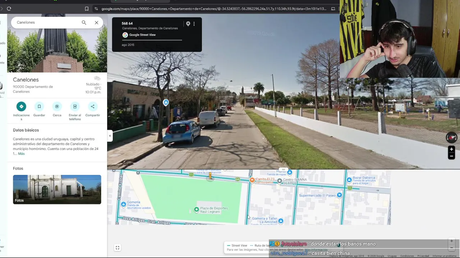Click the drag handle atop the minimap

pos(284,169)
